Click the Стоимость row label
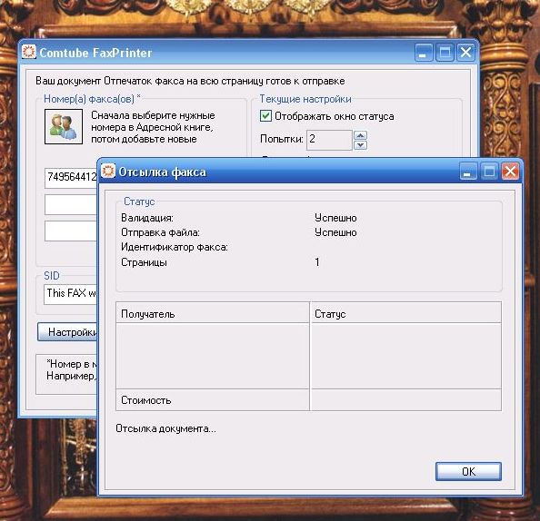This screenshot has width=540, height=521. [x=146, y=400]
